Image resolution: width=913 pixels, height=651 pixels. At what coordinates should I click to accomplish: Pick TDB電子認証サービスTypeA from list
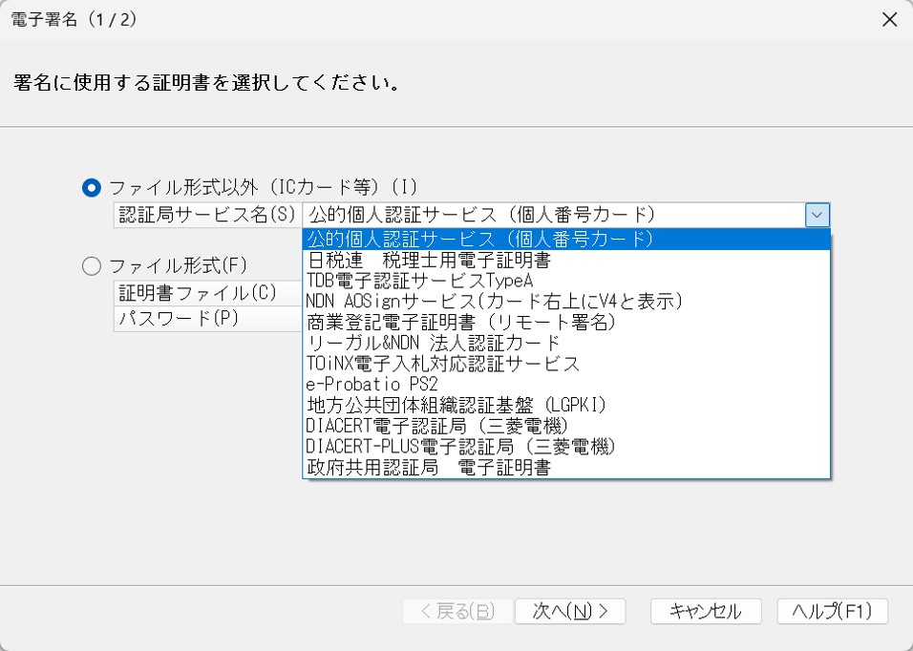566,281
